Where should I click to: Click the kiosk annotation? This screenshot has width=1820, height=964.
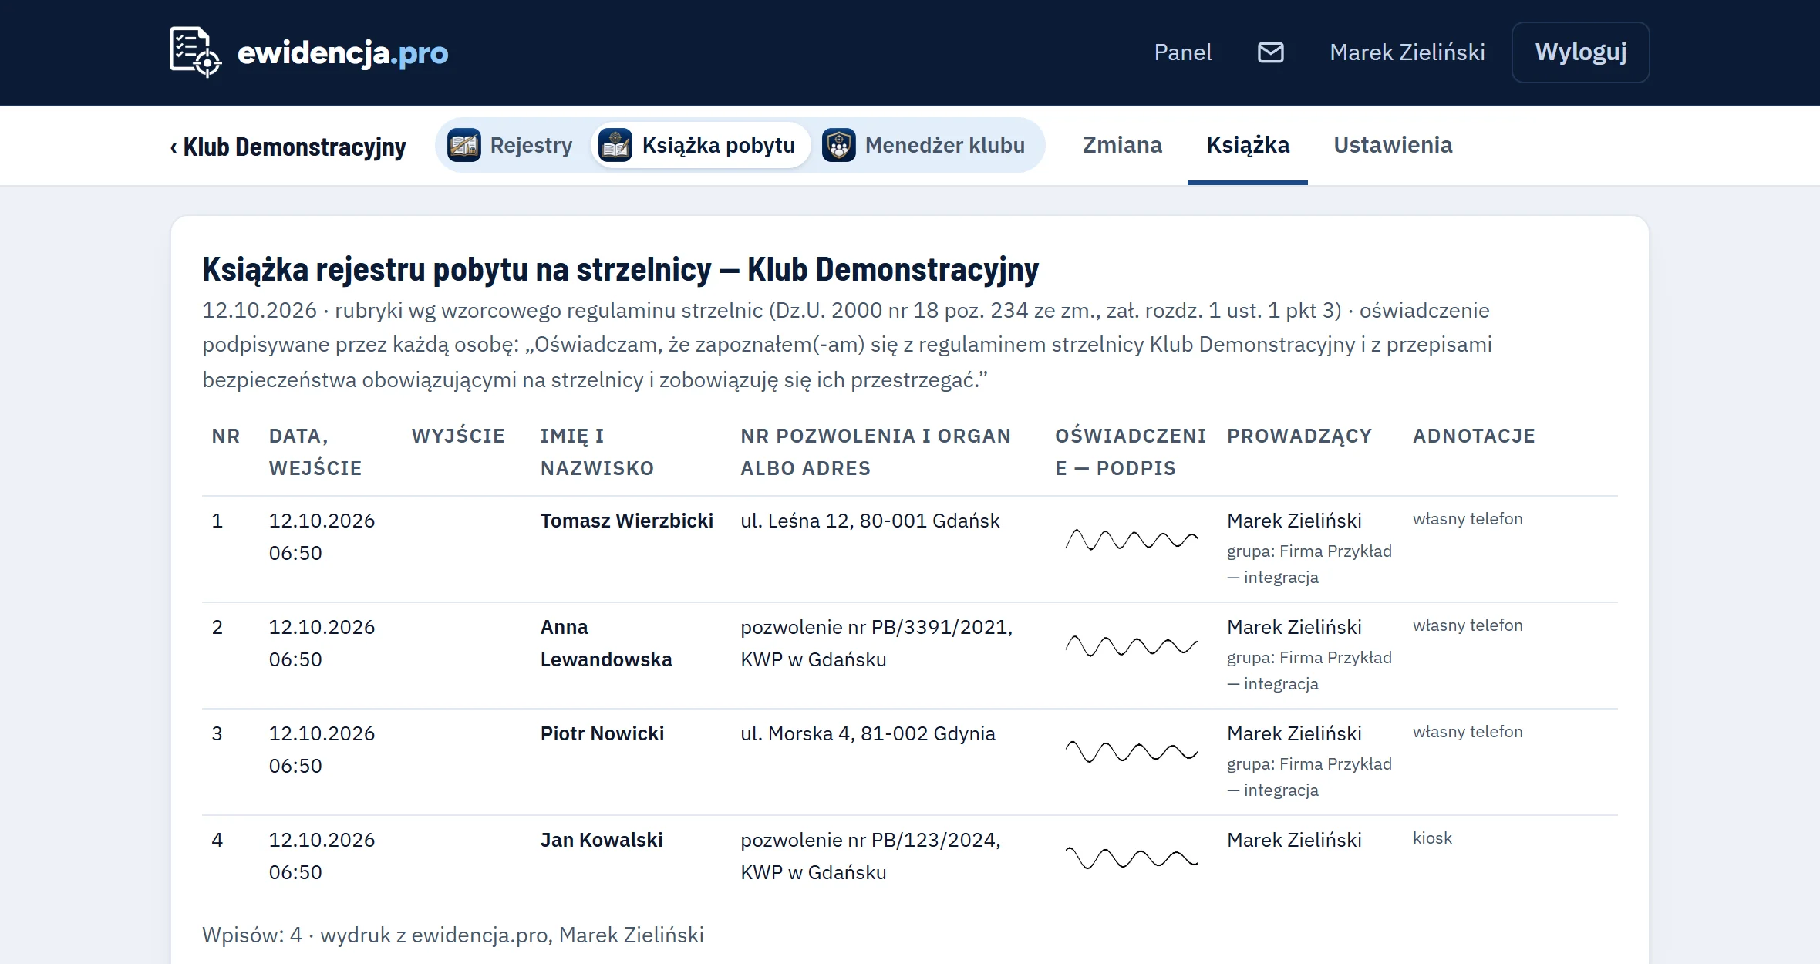(1432, 838)
